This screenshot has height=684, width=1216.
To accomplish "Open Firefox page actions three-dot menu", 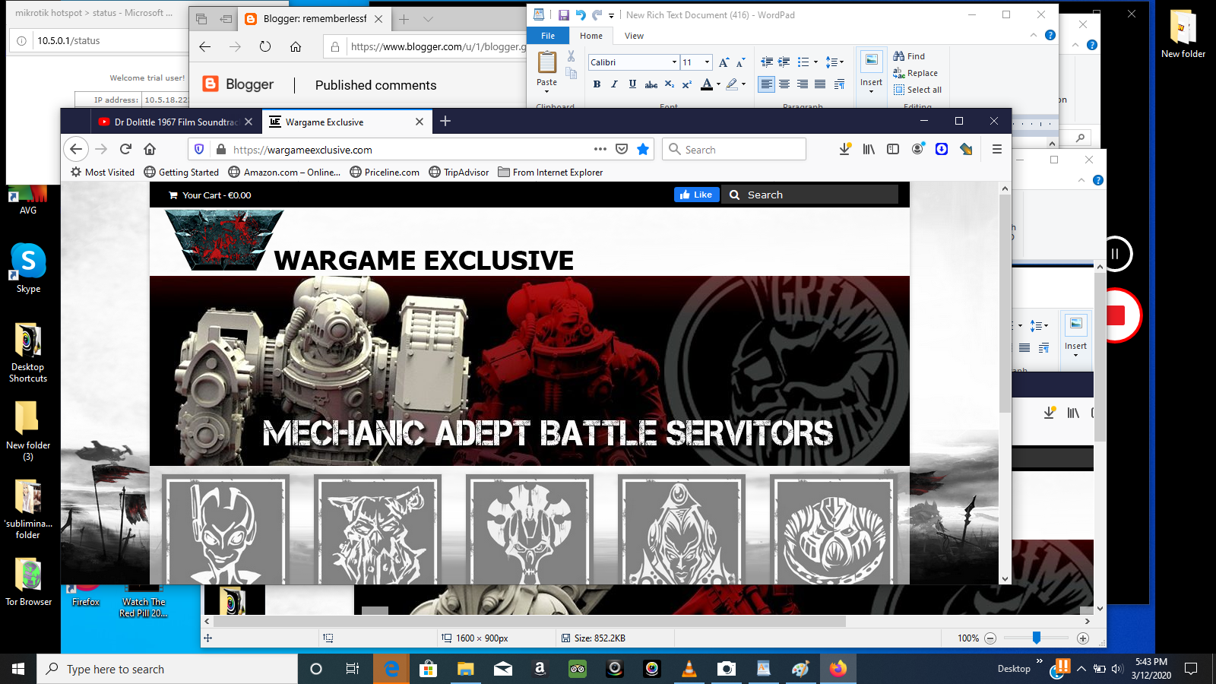I will 600,149.
